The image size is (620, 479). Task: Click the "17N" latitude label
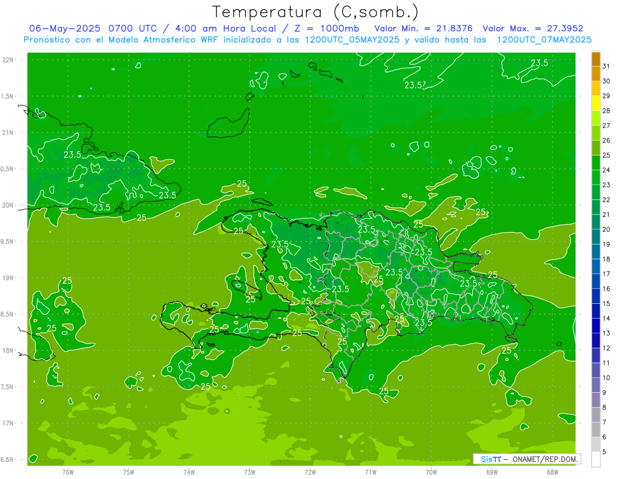8,423
